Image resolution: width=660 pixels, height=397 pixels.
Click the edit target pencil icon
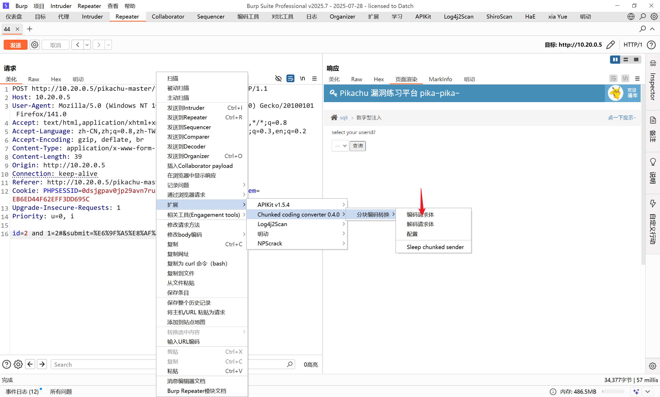pos(610,45)
